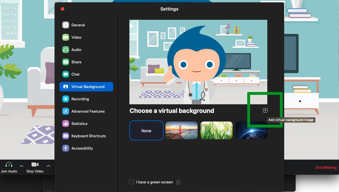
Task: Click the Advanced Features icon
Action: (x=66, y=111)
